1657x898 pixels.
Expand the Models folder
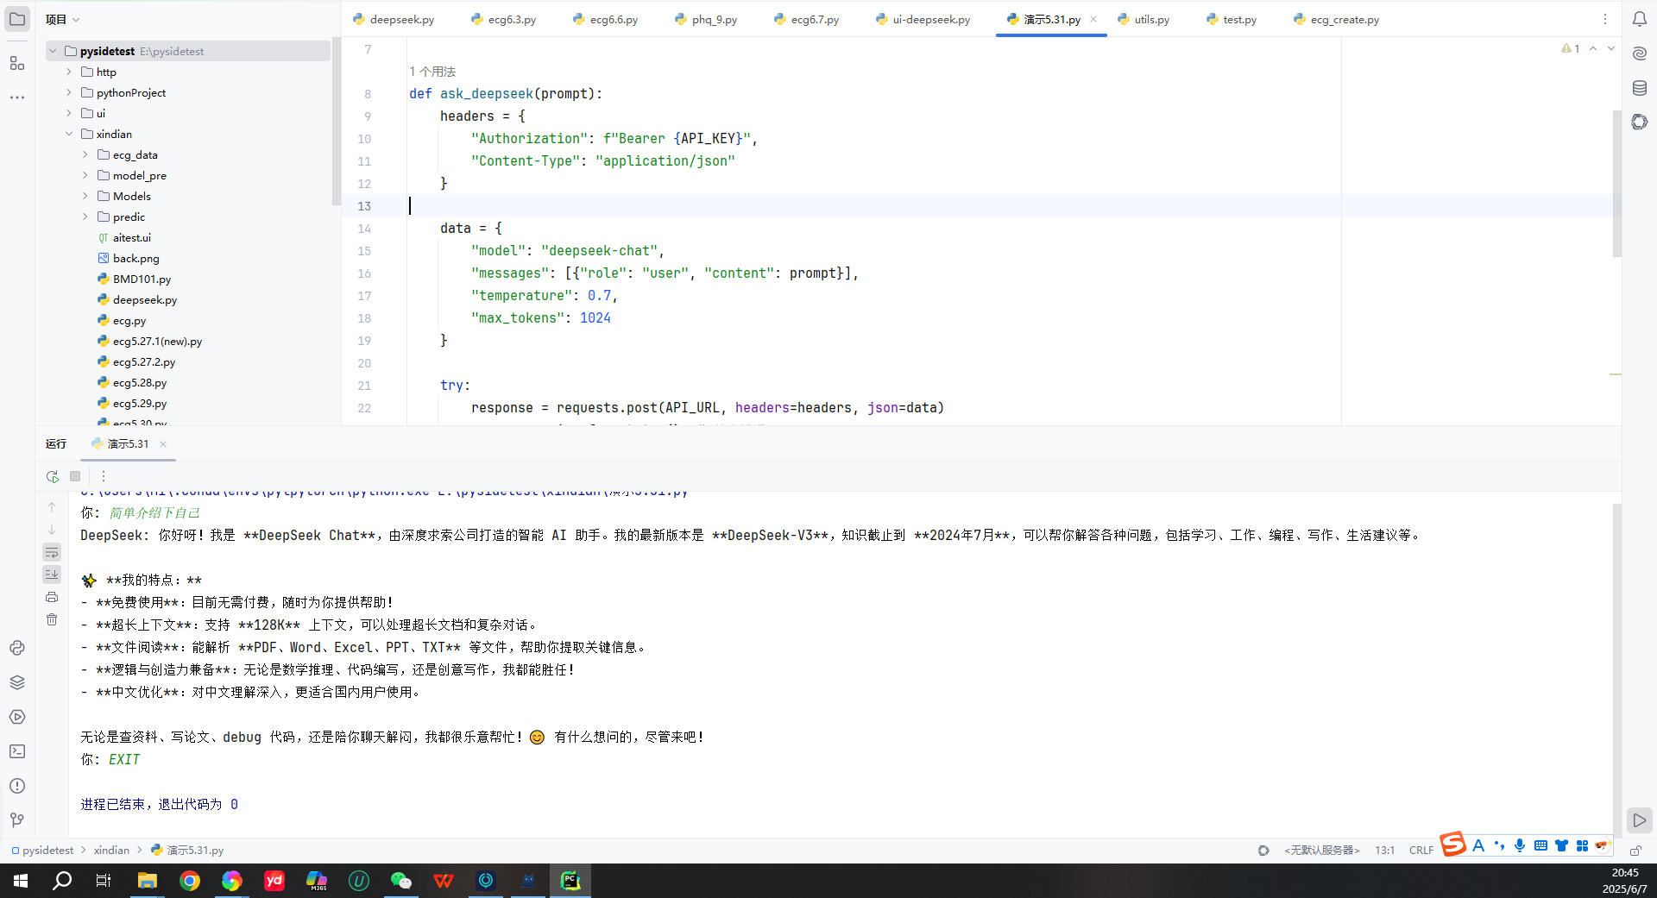(85, 197)
